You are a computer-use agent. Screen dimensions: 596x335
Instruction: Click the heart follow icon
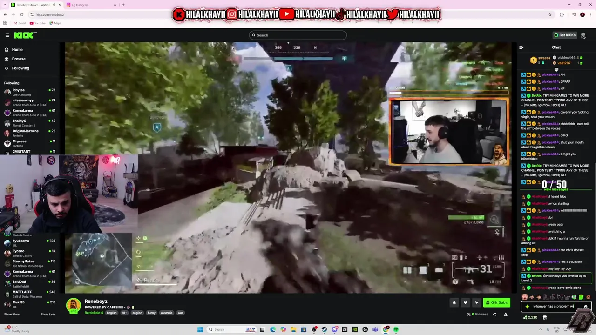pyautogui.click(x=465, y=302)
